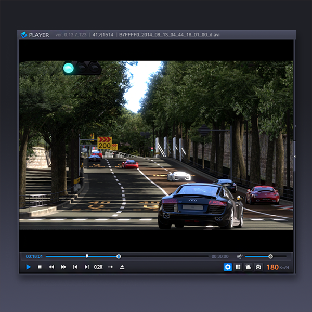Move the round playback position knob on the seek bar

pyautogui.click(x=119, y=257)
